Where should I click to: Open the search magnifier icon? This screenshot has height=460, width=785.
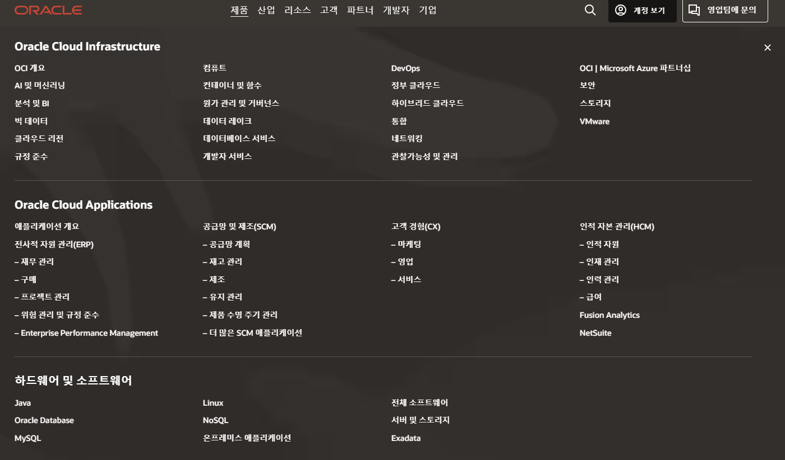coord(590,10)
